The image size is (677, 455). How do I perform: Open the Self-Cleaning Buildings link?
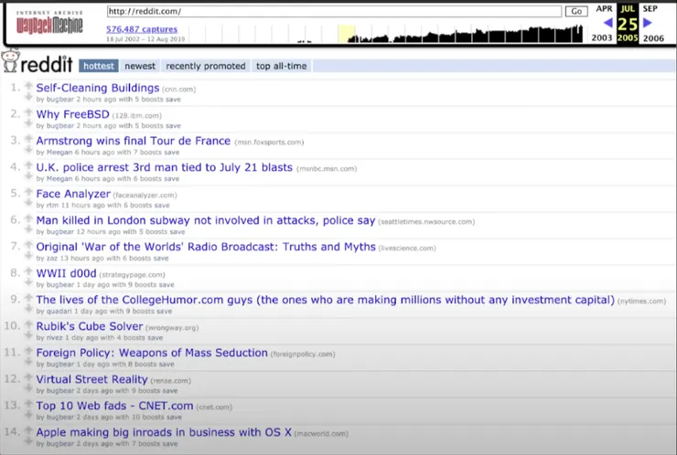(x=98, y=88)
